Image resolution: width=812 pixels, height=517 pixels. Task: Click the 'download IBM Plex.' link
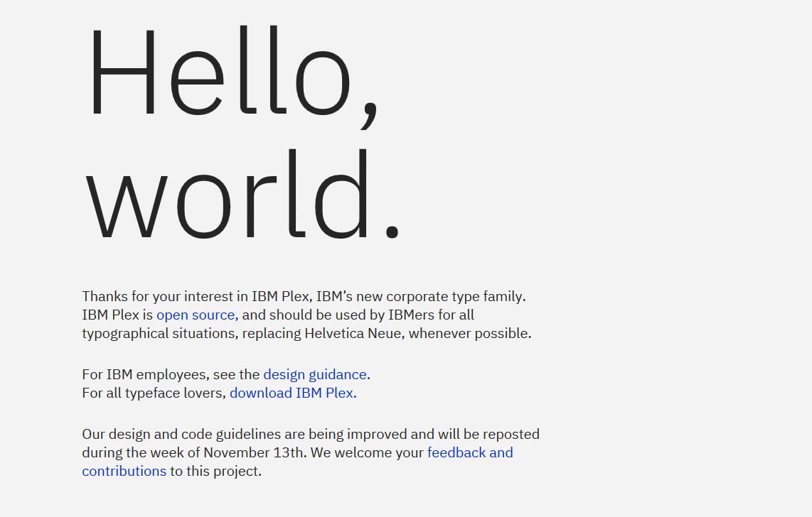[293, 393]
